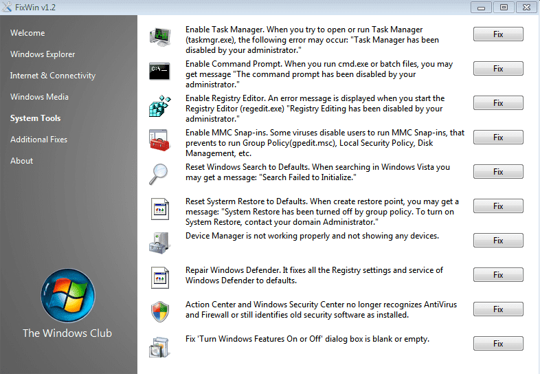Fix the Device Manager not working issue
The width and height of the screenshot is (540, 374).
(x=498, y=240)
